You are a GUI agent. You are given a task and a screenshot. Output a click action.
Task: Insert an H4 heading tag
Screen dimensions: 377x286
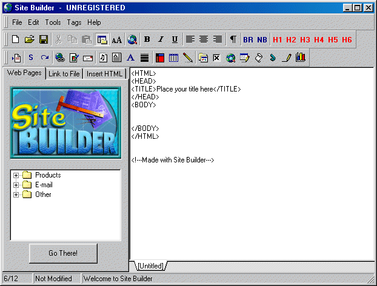(x=319, y=39)
